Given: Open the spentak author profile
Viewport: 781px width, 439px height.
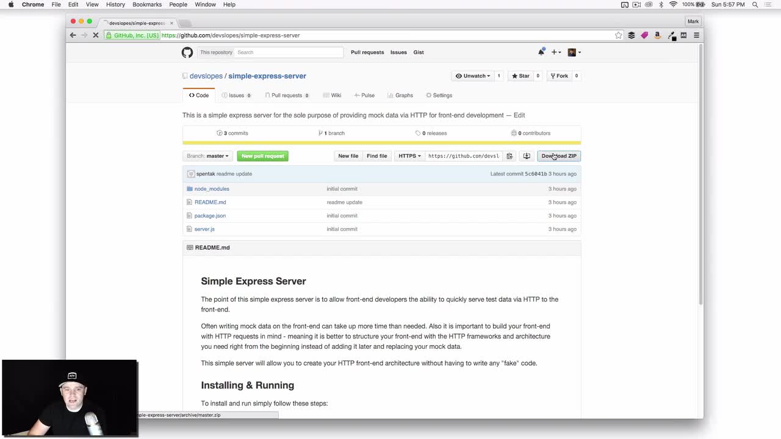Looking at the screenshot, I should (205, 174).
